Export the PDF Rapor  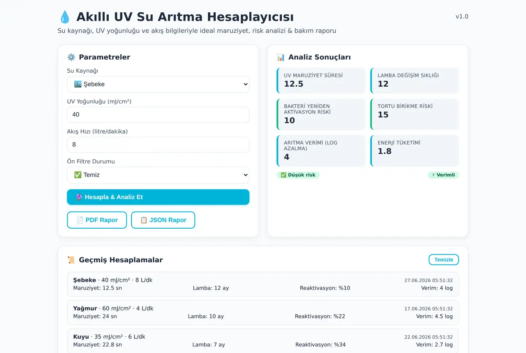97,220
